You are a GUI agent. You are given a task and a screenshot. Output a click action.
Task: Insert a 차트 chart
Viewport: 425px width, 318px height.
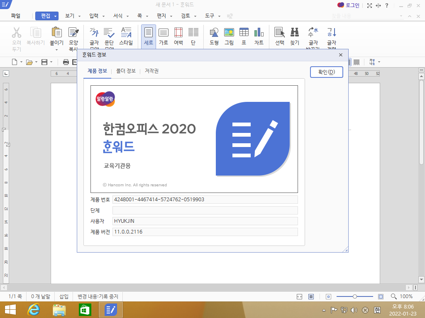pyautogui.click(x=259, y=32)
